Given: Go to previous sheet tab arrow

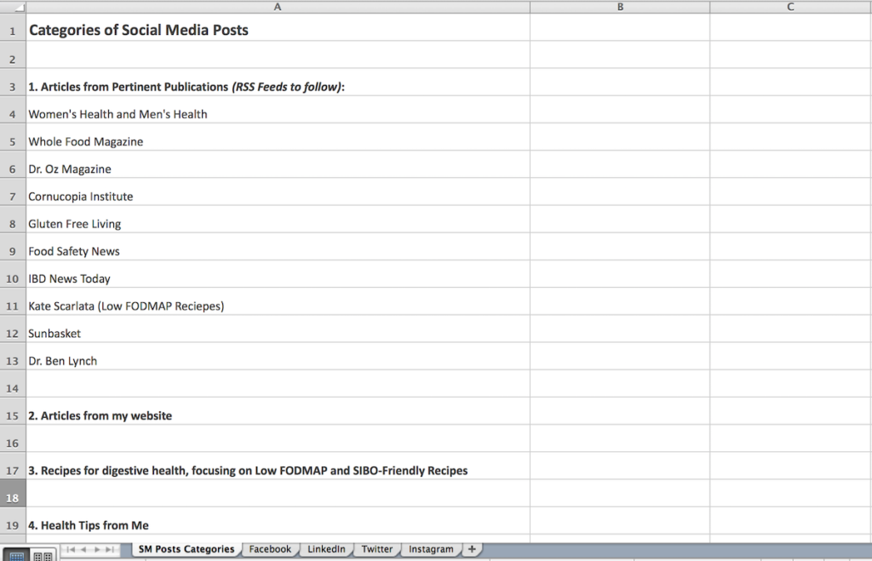Looking at the screenshot, I should pyautogui.click(x=83, y=549).
